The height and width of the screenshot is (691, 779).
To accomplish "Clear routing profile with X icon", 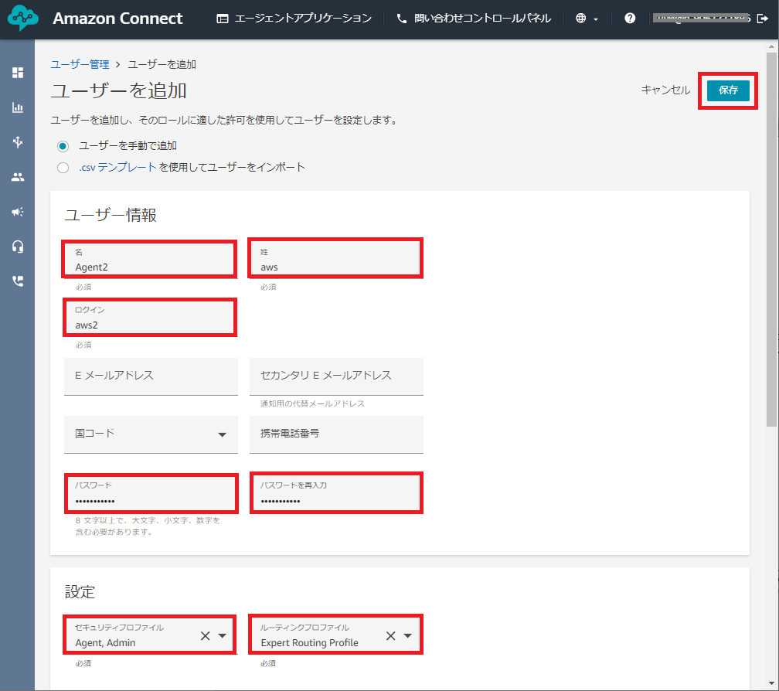I will 391,635.
